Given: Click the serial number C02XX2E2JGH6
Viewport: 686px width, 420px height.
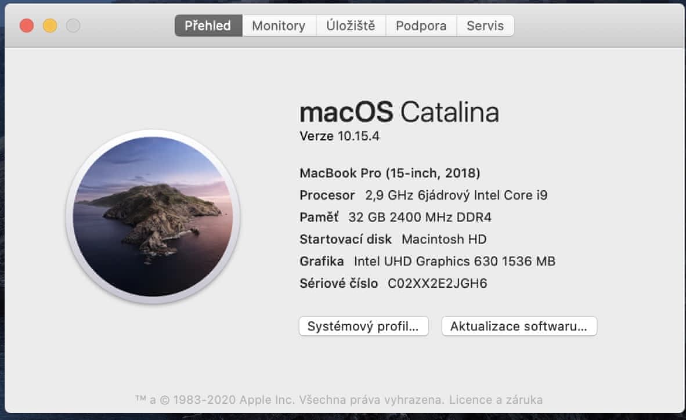Looking at the screenshot, I should tap(438, 284).
